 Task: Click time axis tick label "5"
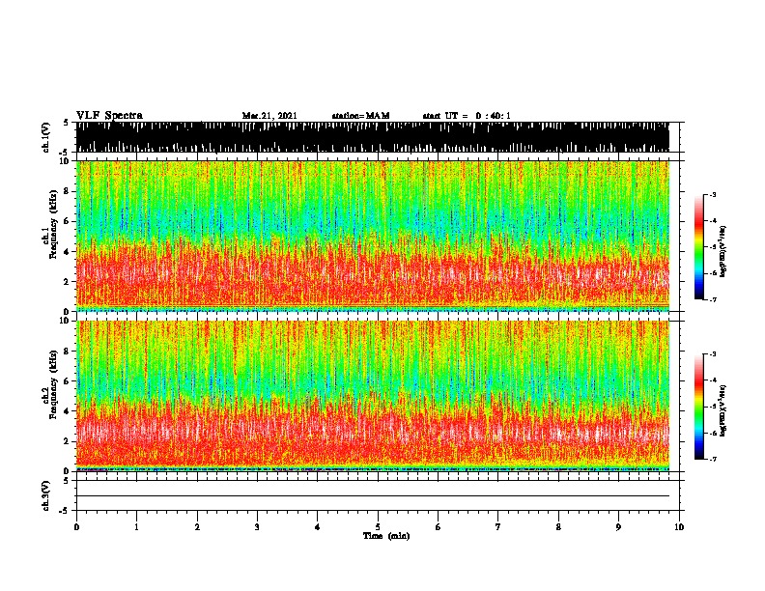click(x=378, y=527)
